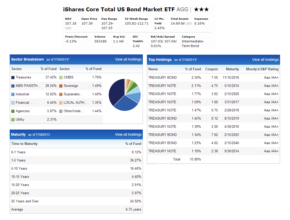Select the Expenses value 0.16%
The image size is (290, 220).
(x=199, y=23)
